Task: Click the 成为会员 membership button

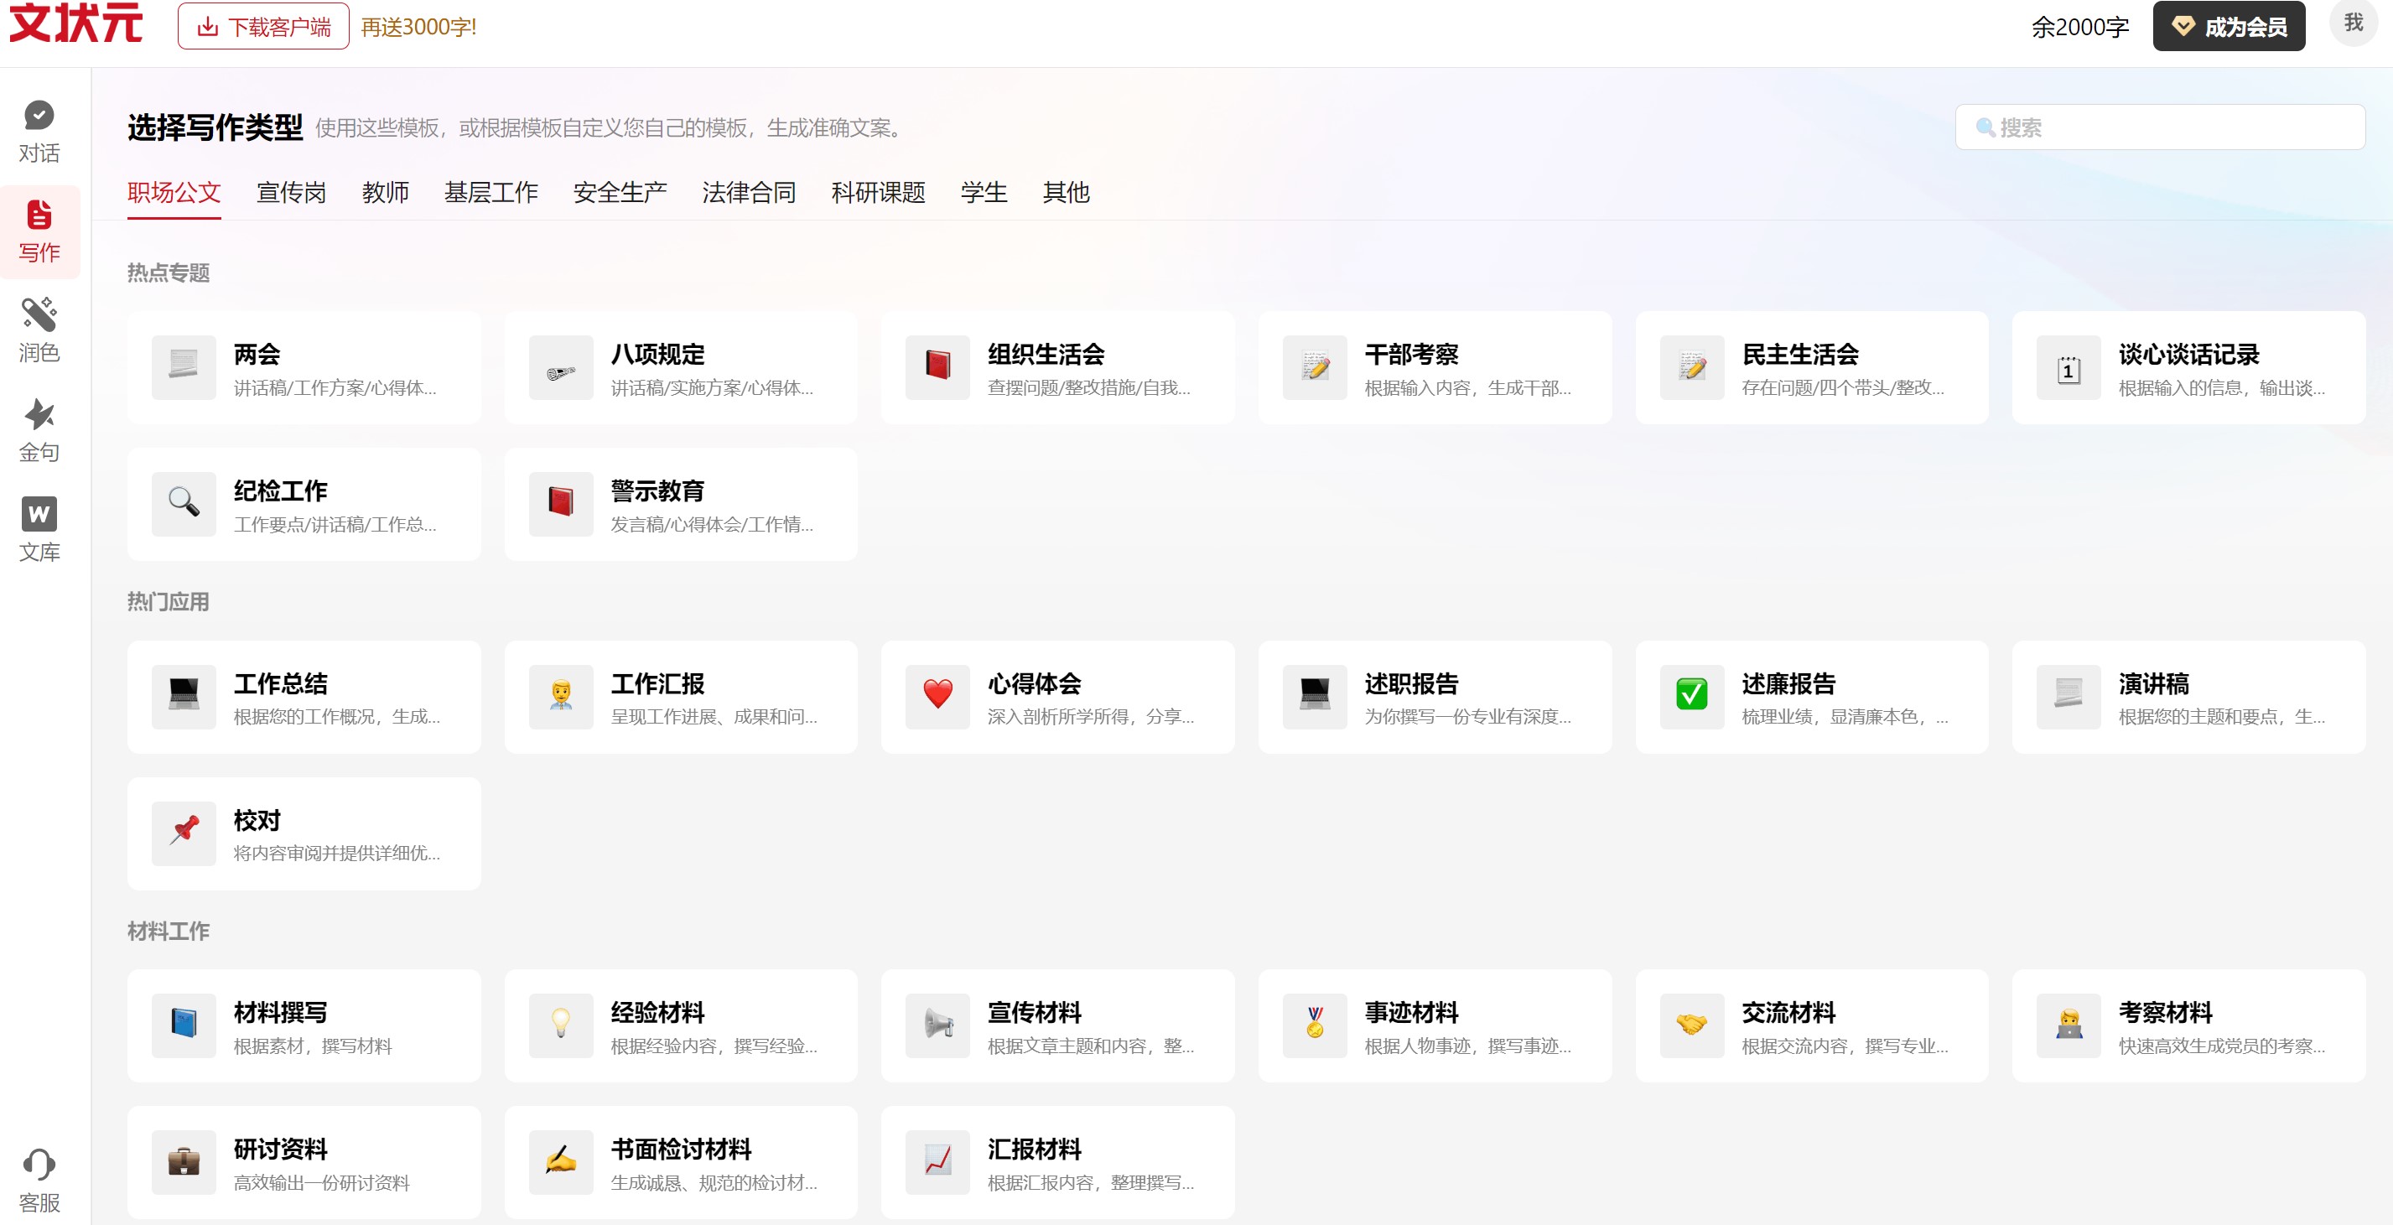Action: coord(2229,26)
